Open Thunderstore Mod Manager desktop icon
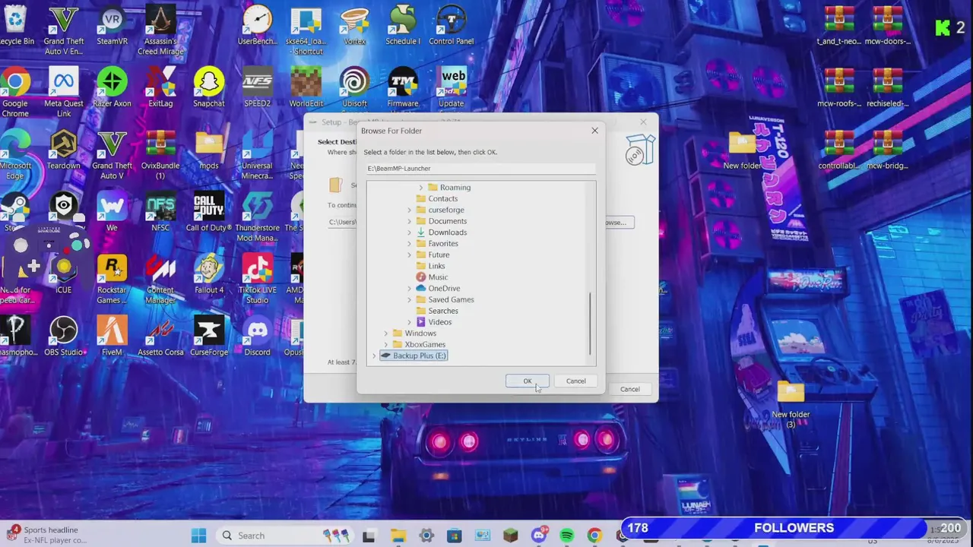 point(257,218)
